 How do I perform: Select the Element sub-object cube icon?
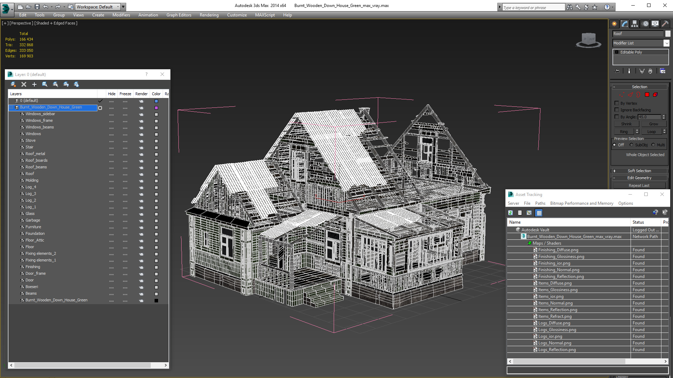[655, 95]
